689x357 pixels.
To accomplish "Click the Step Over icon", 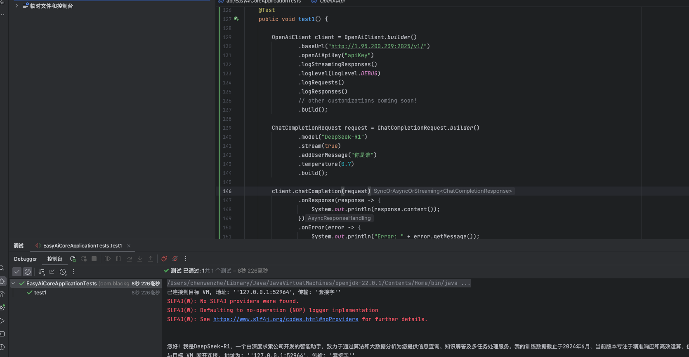I will [129, 259].
